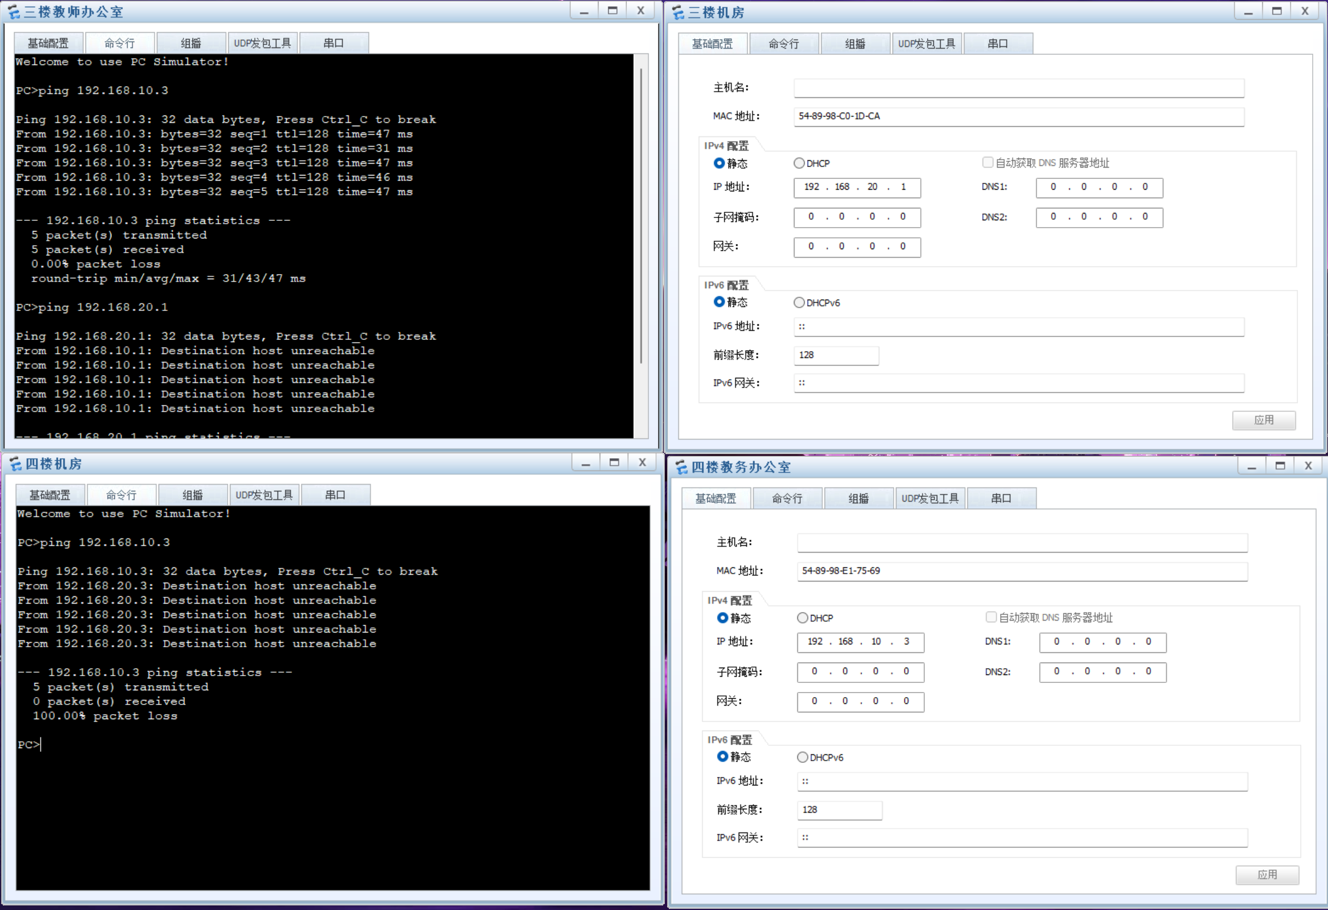Open UDP发包工具 tab in 四楼机房

264,495
